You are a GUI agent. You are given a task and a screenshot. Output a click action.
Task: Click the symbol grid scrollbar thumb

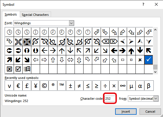coord(155,67)
